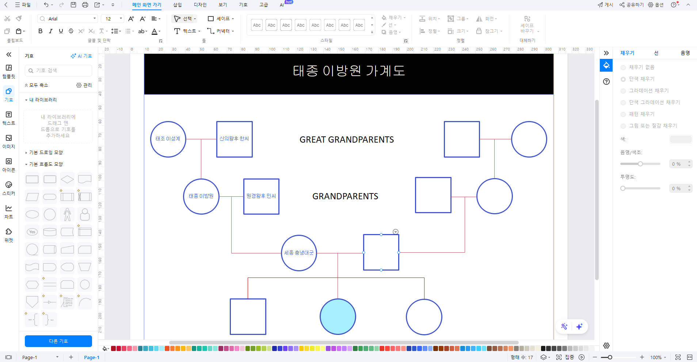Switch to the 음영 tab in right panel

click(x=685, y=53)
